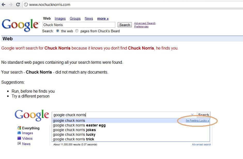
Task: Pick the "google chuck norris easter egg" suggestion
Action: (x=131, y=125)
